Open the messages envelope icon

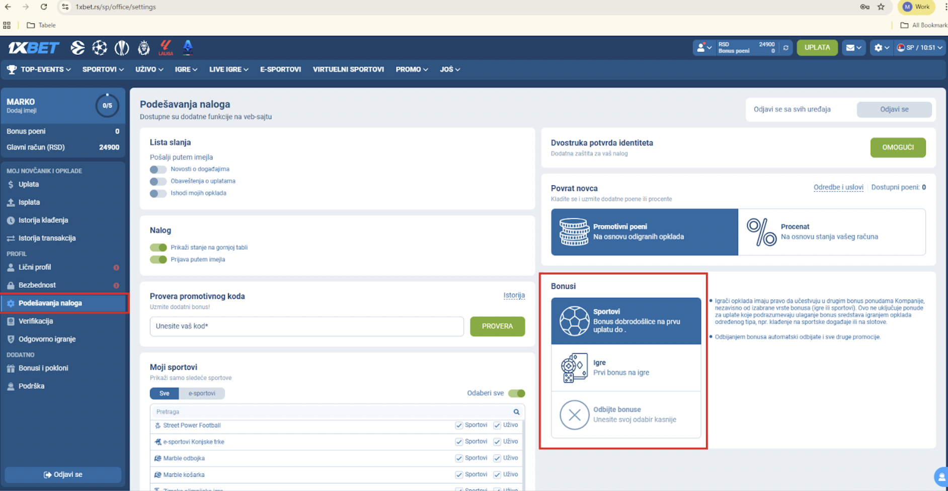click(x=853, y=48)
